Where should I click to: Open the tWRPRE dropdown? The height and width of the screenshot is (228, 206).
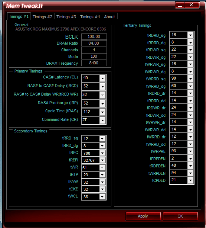point(190,151)
